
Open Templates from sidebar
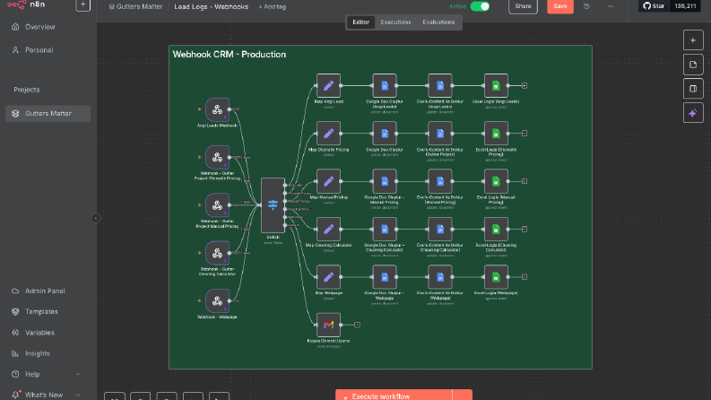pyautogui.click(x=48, y=311)
